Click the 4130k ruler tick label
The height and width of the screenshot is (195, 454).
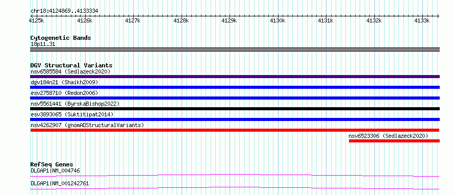tap(278, 21)
